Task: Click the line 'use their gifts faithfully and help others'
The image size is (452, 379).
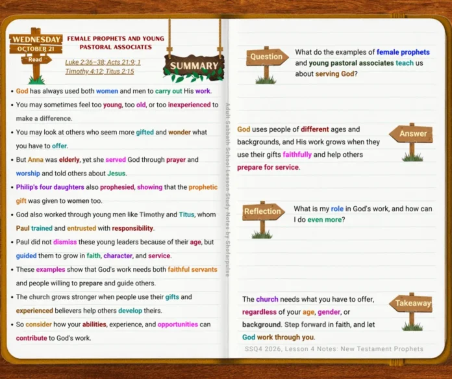Action: pyautogui.click(x=300, y=155)
